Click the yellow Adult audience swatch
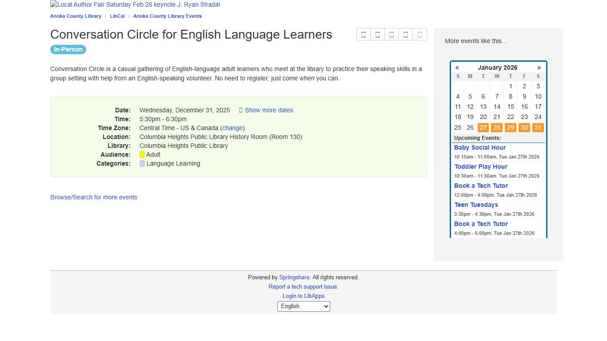 [142, 155]
